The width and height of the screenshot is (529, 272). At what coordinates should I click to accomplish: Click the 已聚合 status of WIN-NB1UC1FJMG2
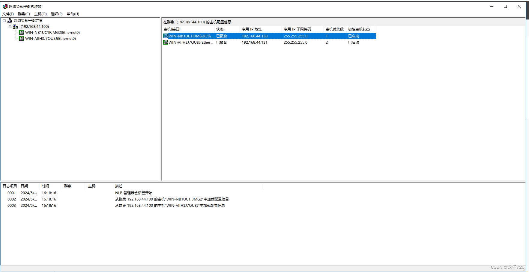coord(222,36)
